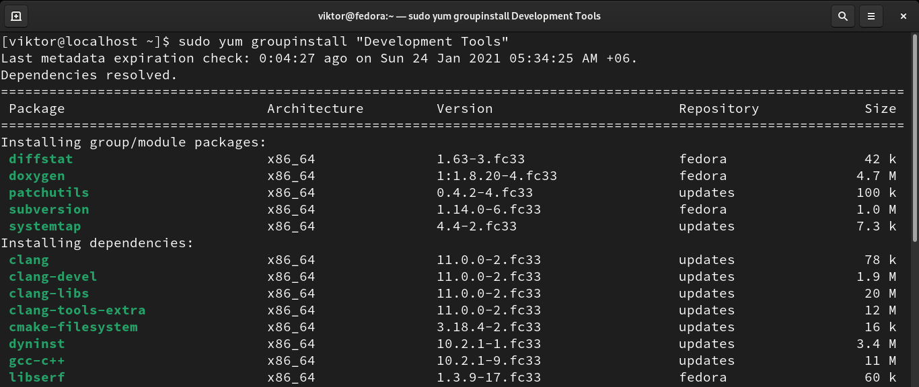Open a new terminal tab
Viewport: 919px width, 387px height.
(x=16, y=15)
